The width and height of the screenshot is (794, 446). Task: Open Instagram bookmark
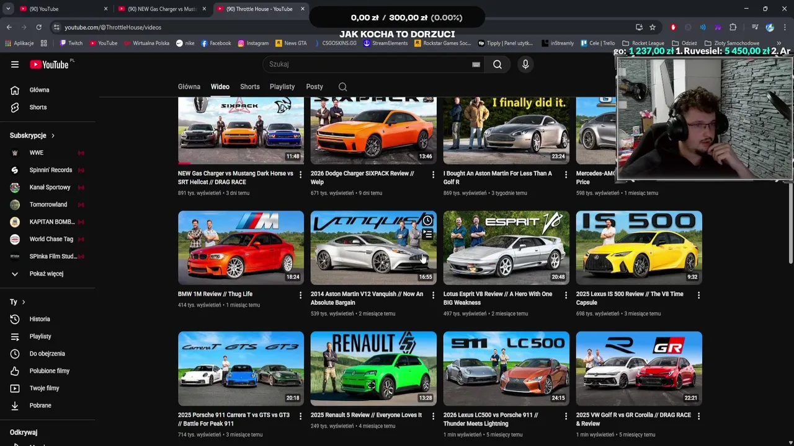[253, 43]
